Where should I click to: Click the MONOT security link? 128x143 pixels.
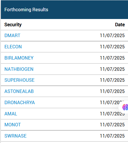(13, 125)
